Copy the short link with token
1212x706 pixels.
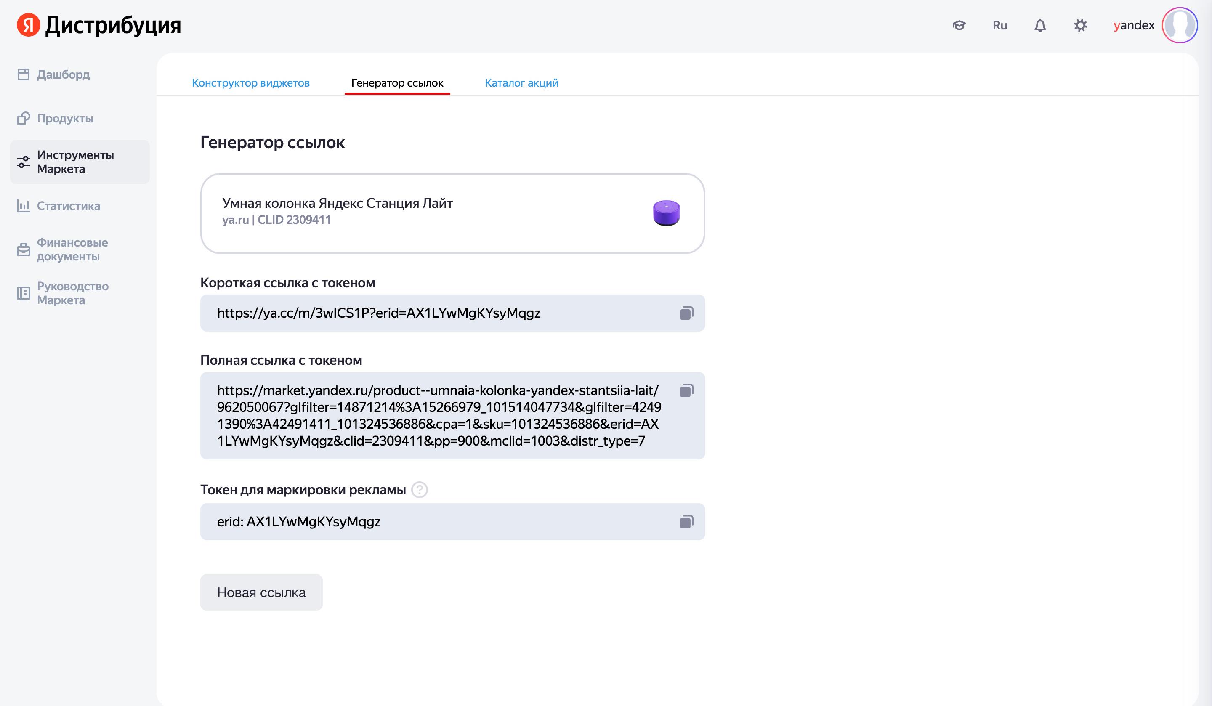pos(686,313)
